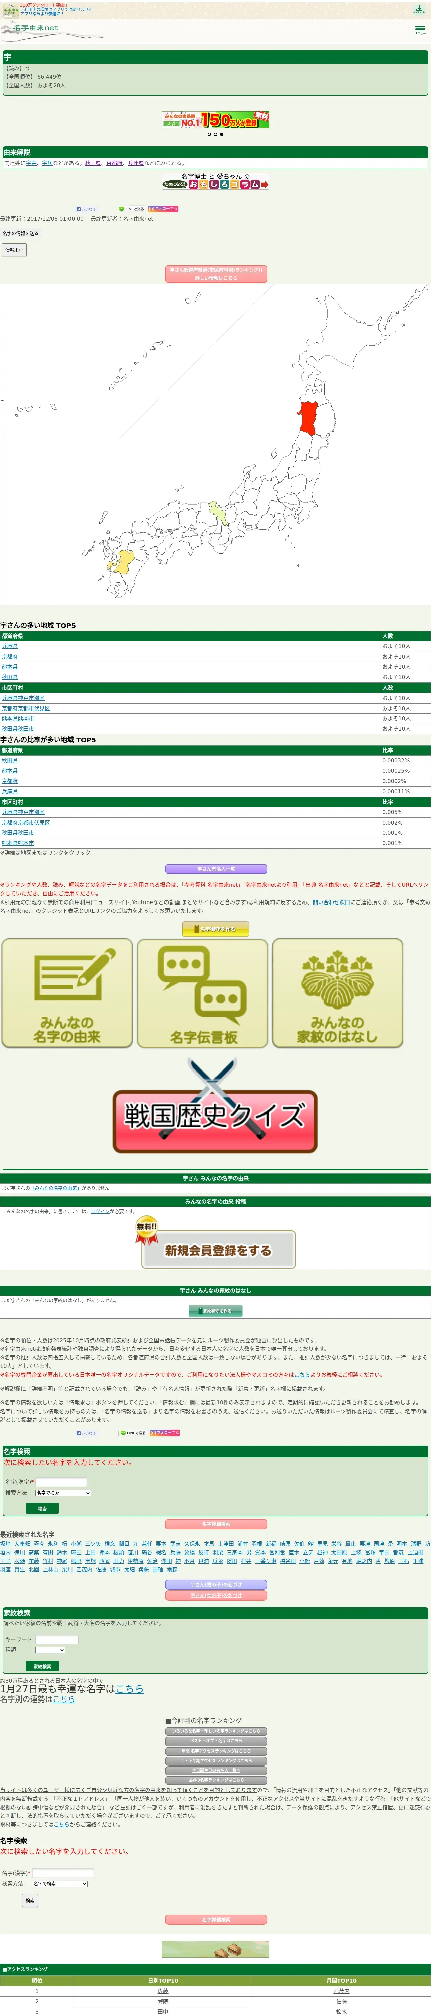Click the top Facebook いいね button
The width and height of the screenshot is (431, 2016).
[x=86, y=209]
